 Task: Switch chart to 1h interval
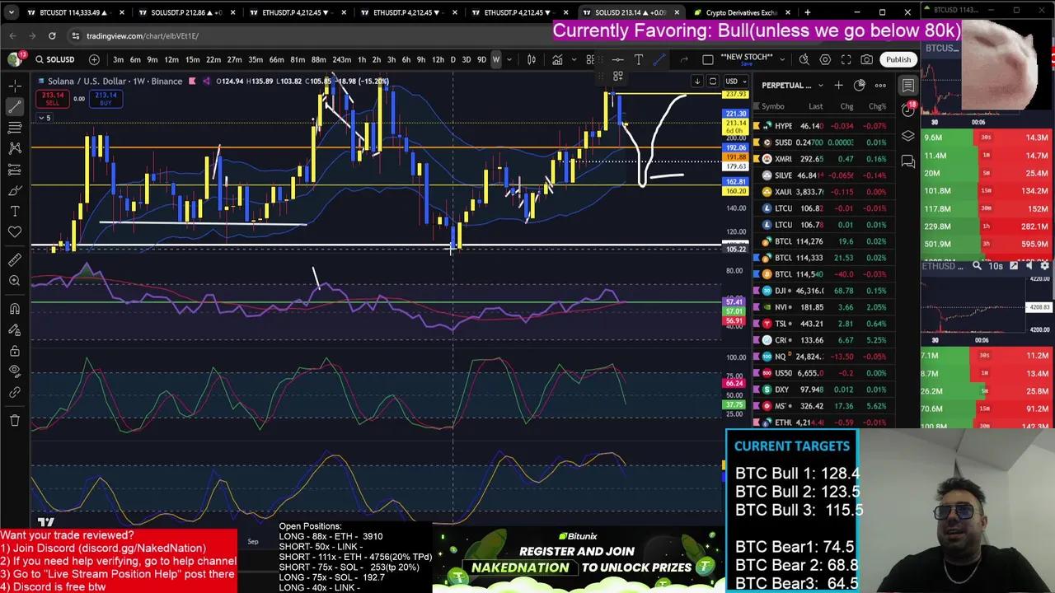[361, 59]
